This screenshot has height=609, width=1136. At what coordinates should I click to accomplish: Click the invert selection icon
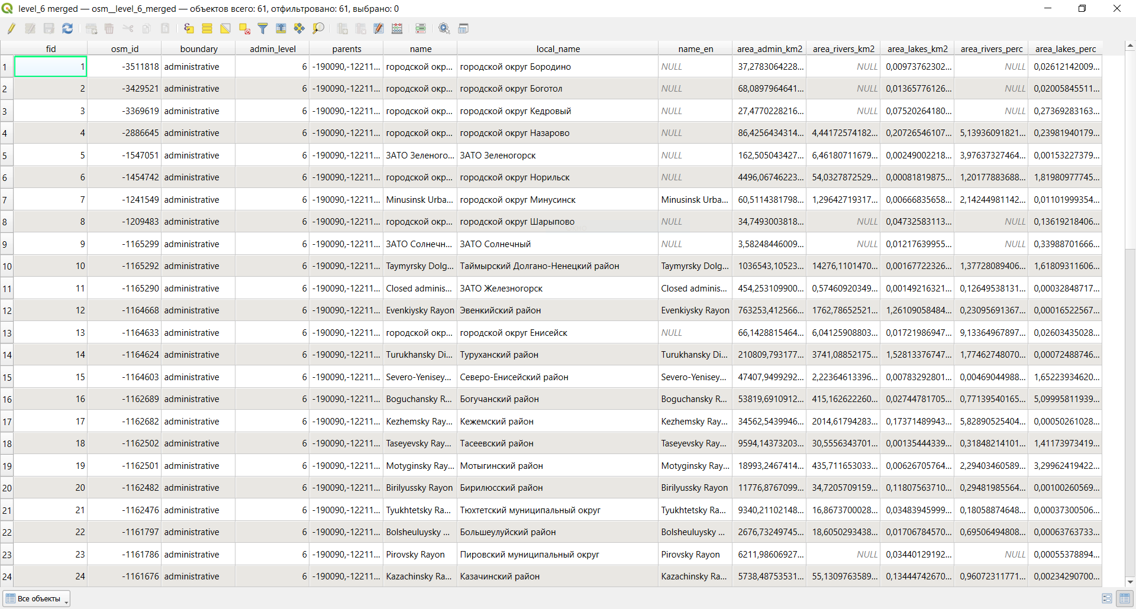click(225, 28)
